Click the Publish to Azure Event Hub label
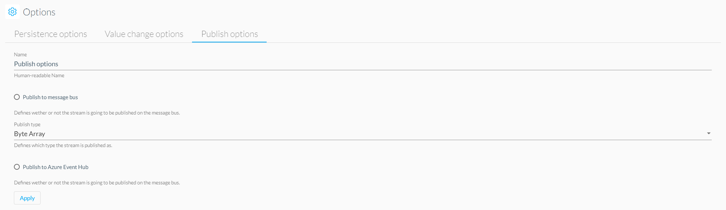Viewport: 726px width, 210px height. click(56, 167)
